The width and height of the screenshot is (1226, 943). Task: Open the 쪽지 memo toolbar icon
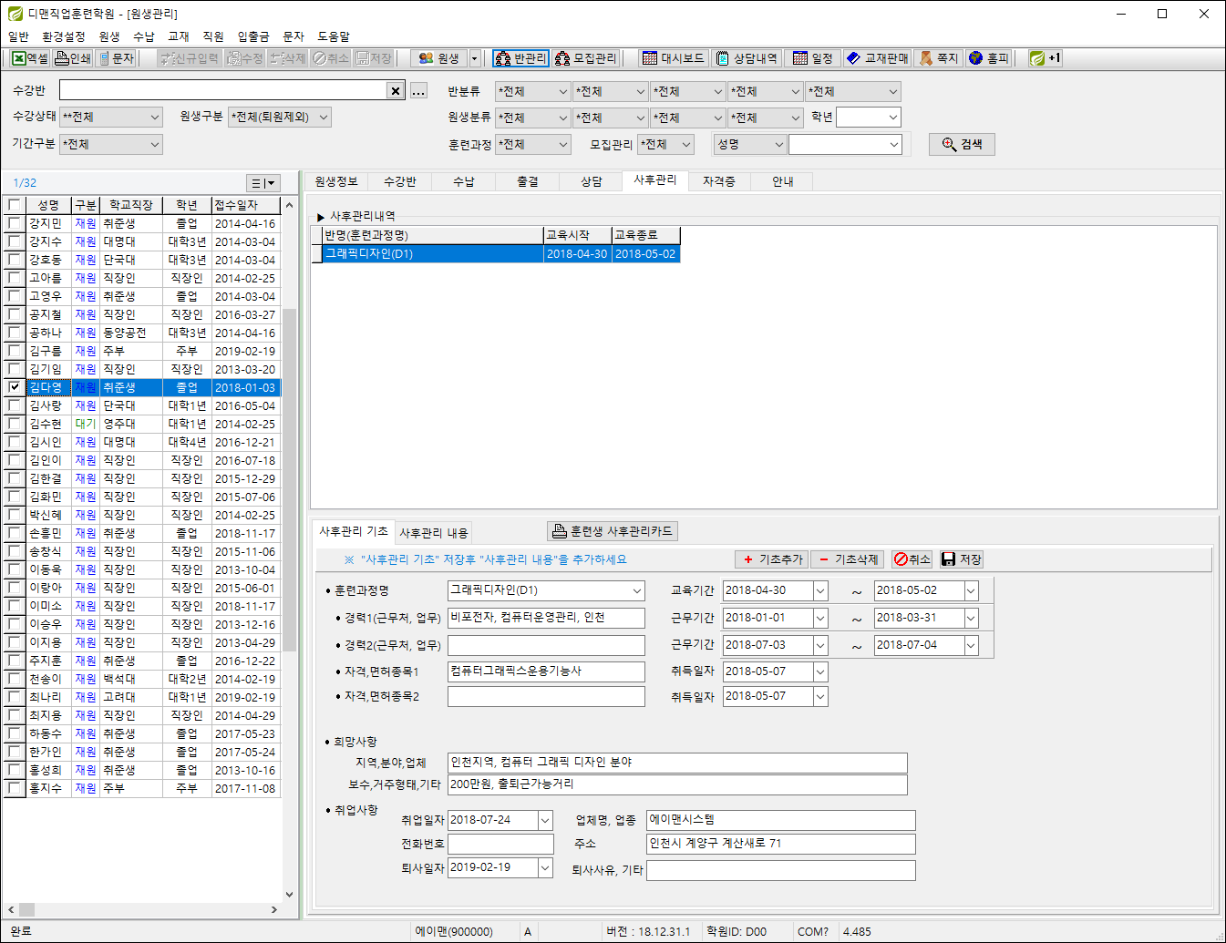click(938, 58)
